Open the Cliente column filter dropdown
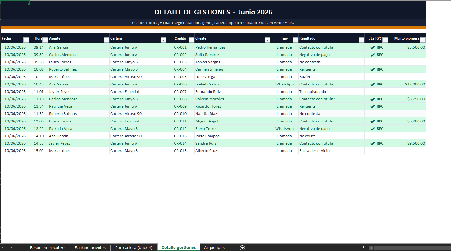451x251 pixels. click(267, 40)
